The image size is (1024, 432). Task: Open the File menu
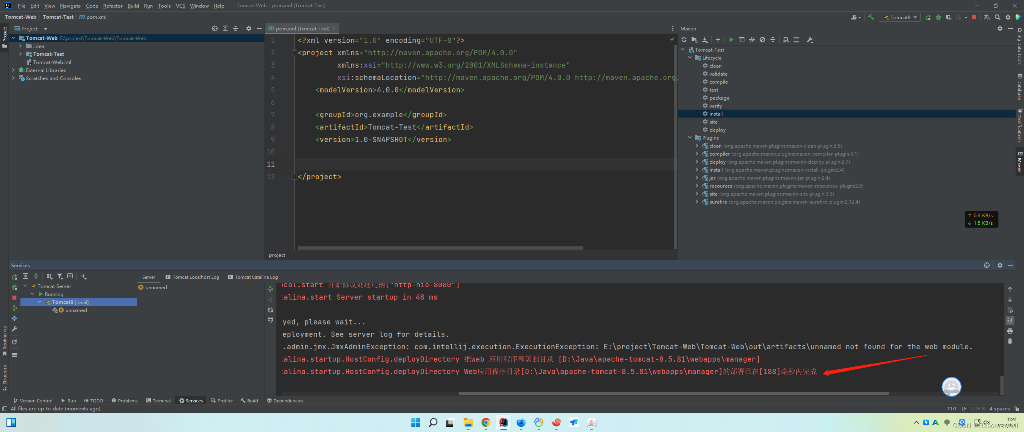(x=22, y=6)
